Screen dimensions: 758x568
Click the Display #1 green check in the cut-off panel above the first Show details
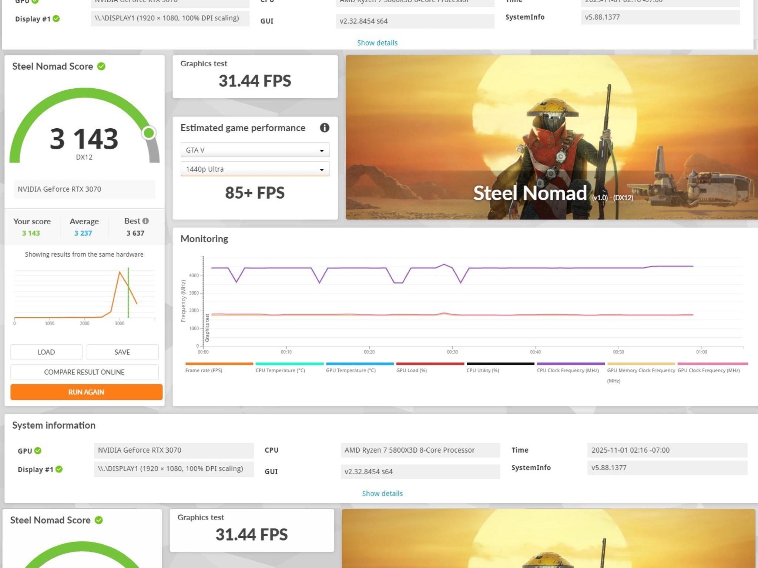coord(56,18)
